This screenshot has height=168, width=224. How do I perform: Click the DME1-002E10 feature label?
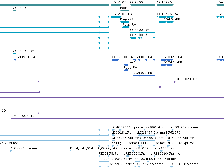click(23, 116)
